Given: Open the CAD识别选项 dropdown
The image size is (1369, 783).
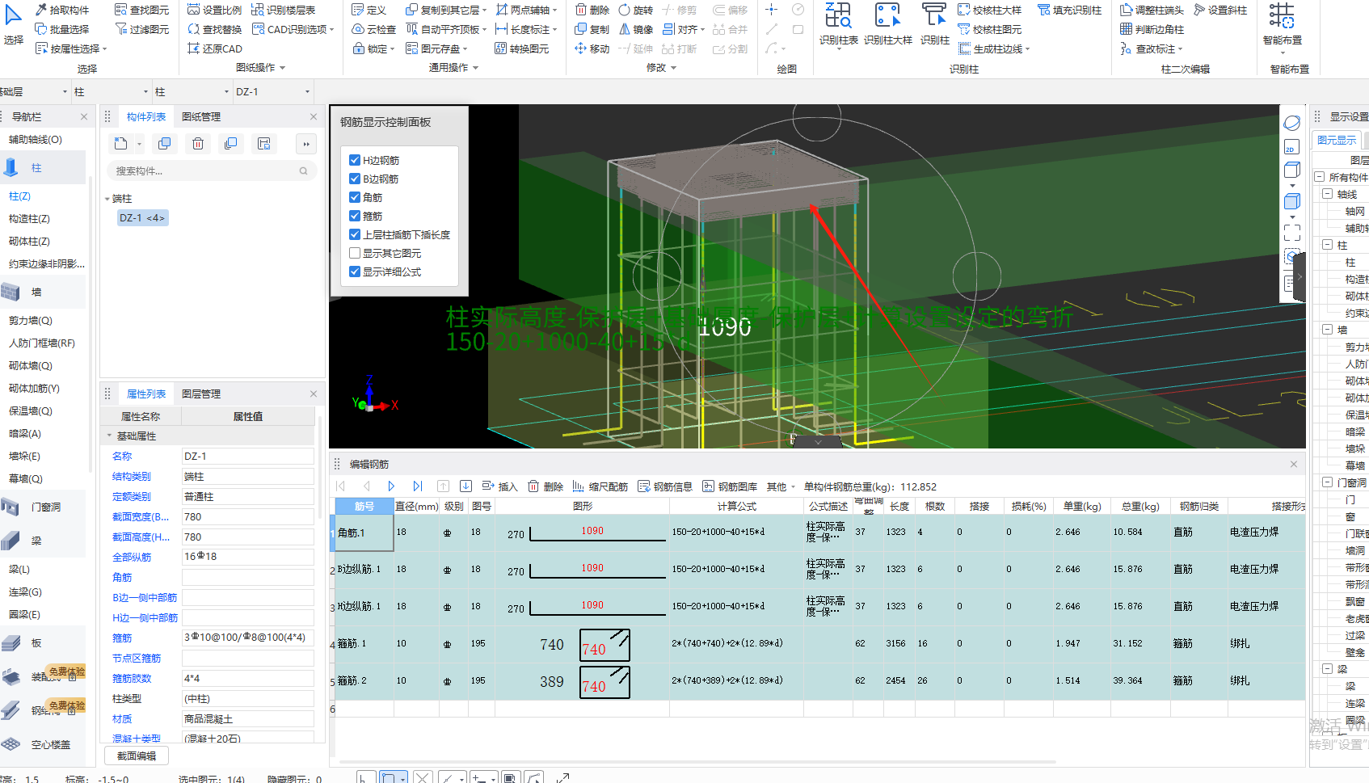Looking at the screenshot, I should coord(293,29).
